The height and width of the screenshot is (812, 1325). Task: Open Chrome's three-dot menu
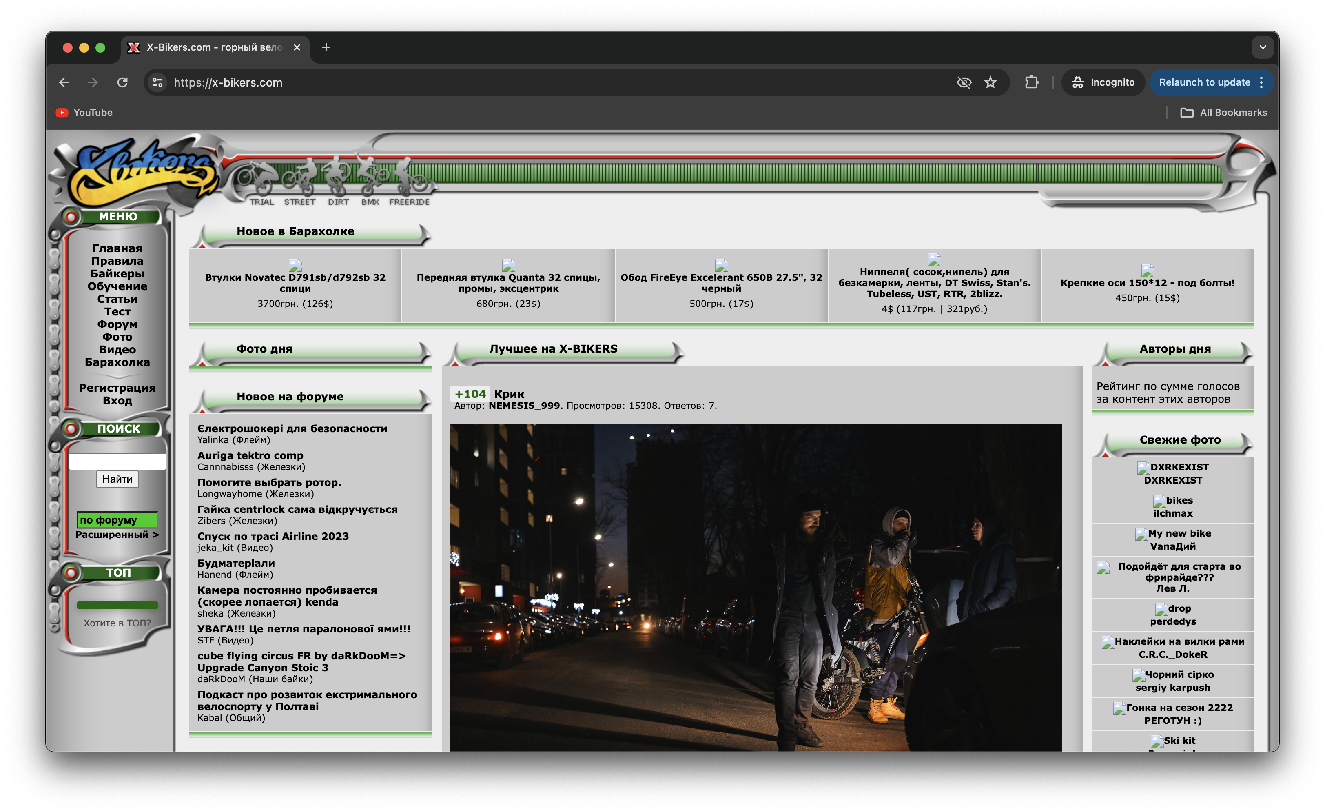(1261, 82)
